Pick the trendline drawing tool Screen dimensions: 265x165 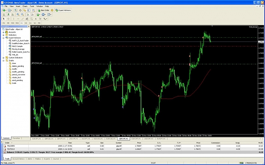(22, 19)
